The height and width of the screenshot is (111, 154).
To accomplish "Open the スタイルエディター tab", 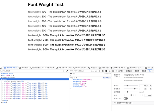I will click(x=64, y=68).
